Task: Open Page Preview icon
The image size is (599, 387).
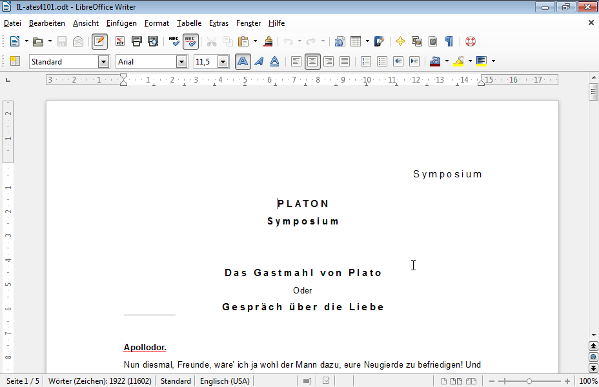Action: 153,41
